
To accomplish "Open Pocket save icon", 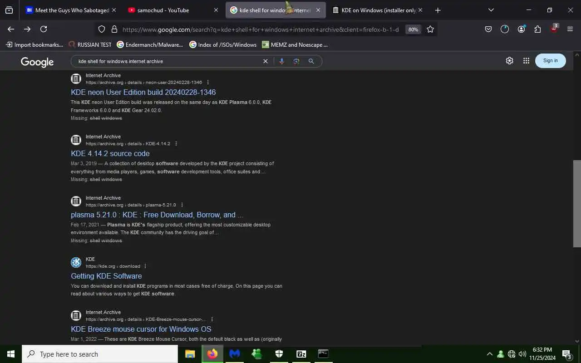I will pos(488,29).
